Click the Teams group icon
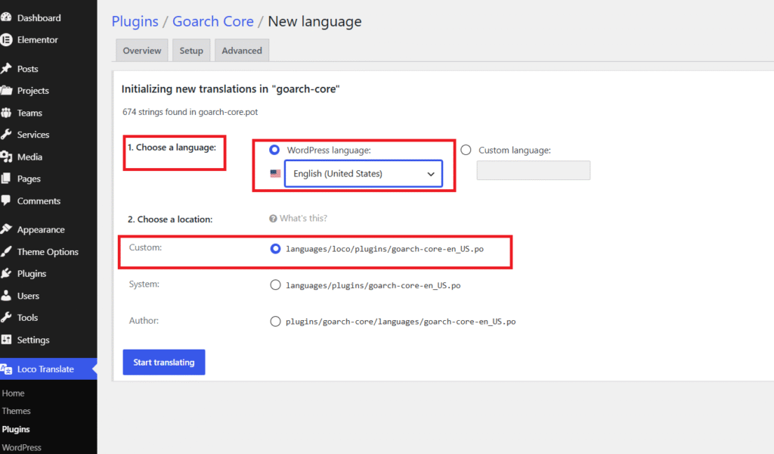The height and width of the screenshot is (454, 774). point(6,113)
